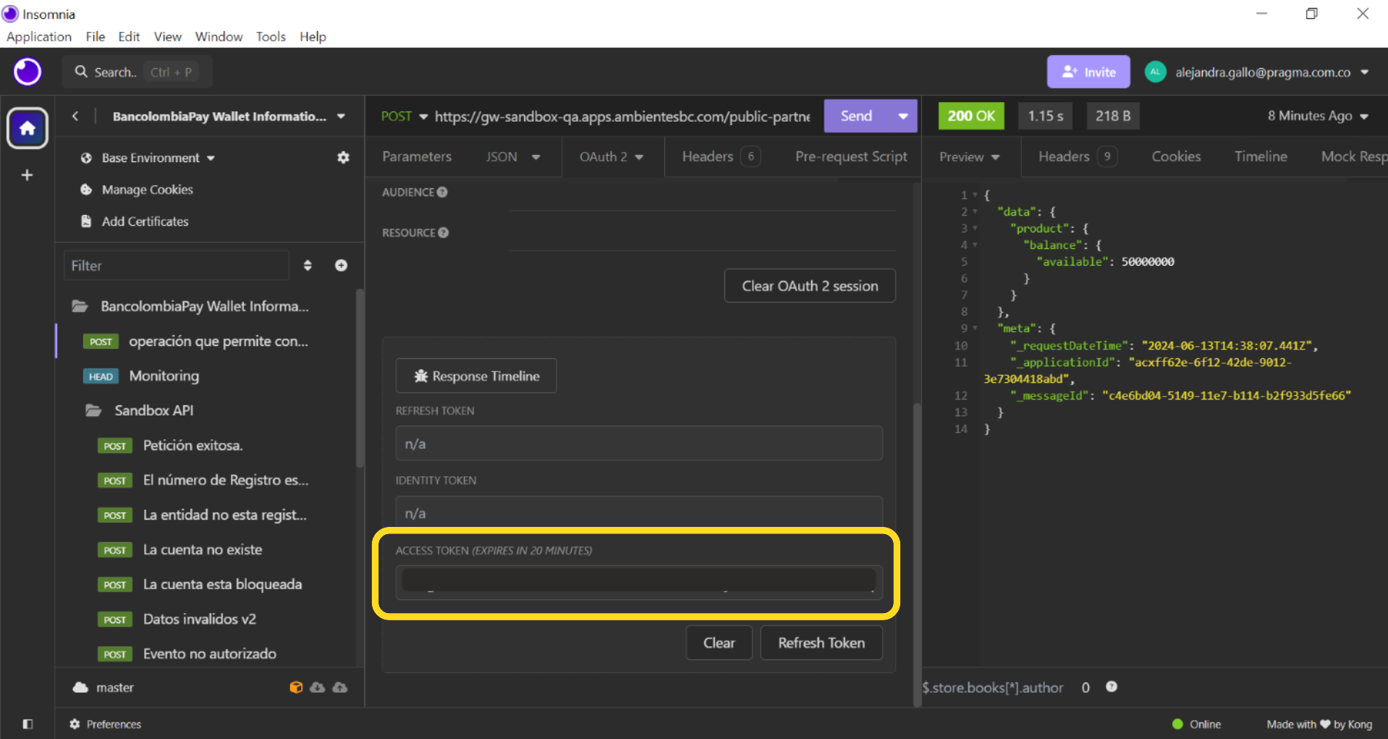
Task: Toggle the filter sort order arrows
Action: click(308, 266)
